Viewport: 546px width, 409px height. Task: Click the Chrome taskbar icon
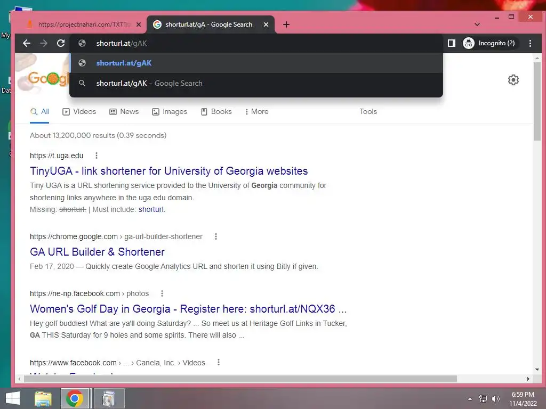(x=75, y=398)
